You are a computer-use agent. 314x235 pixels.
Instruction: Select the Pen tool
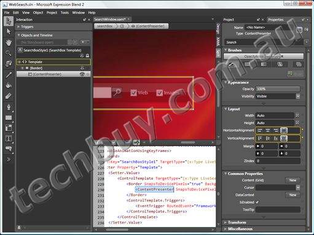coord(9,107)
